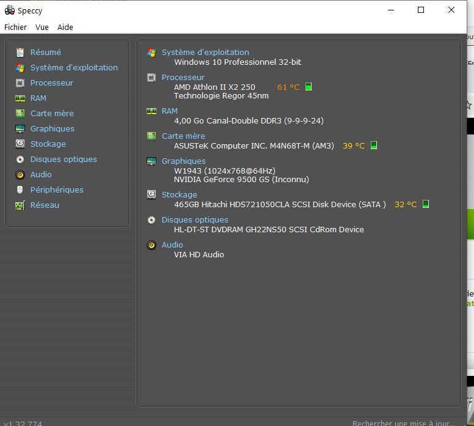Select Carte mère in the sidebar

point(52,114)
